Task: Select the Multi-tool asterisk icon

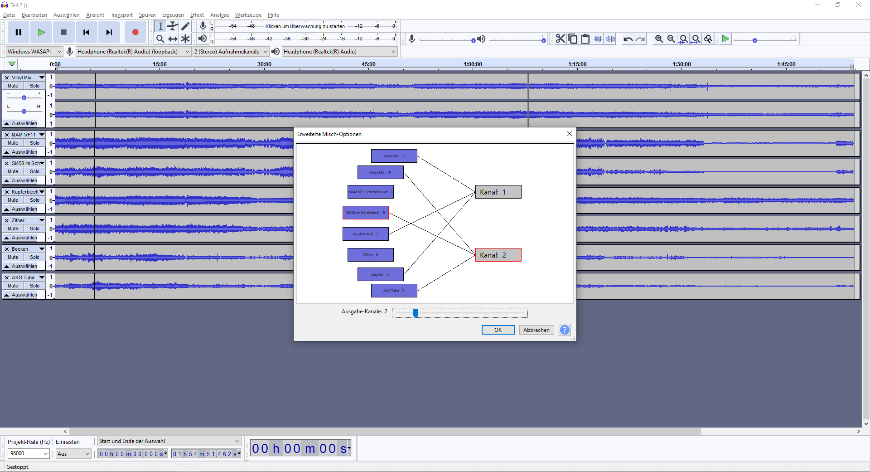Action: click(x=185, y=39)
